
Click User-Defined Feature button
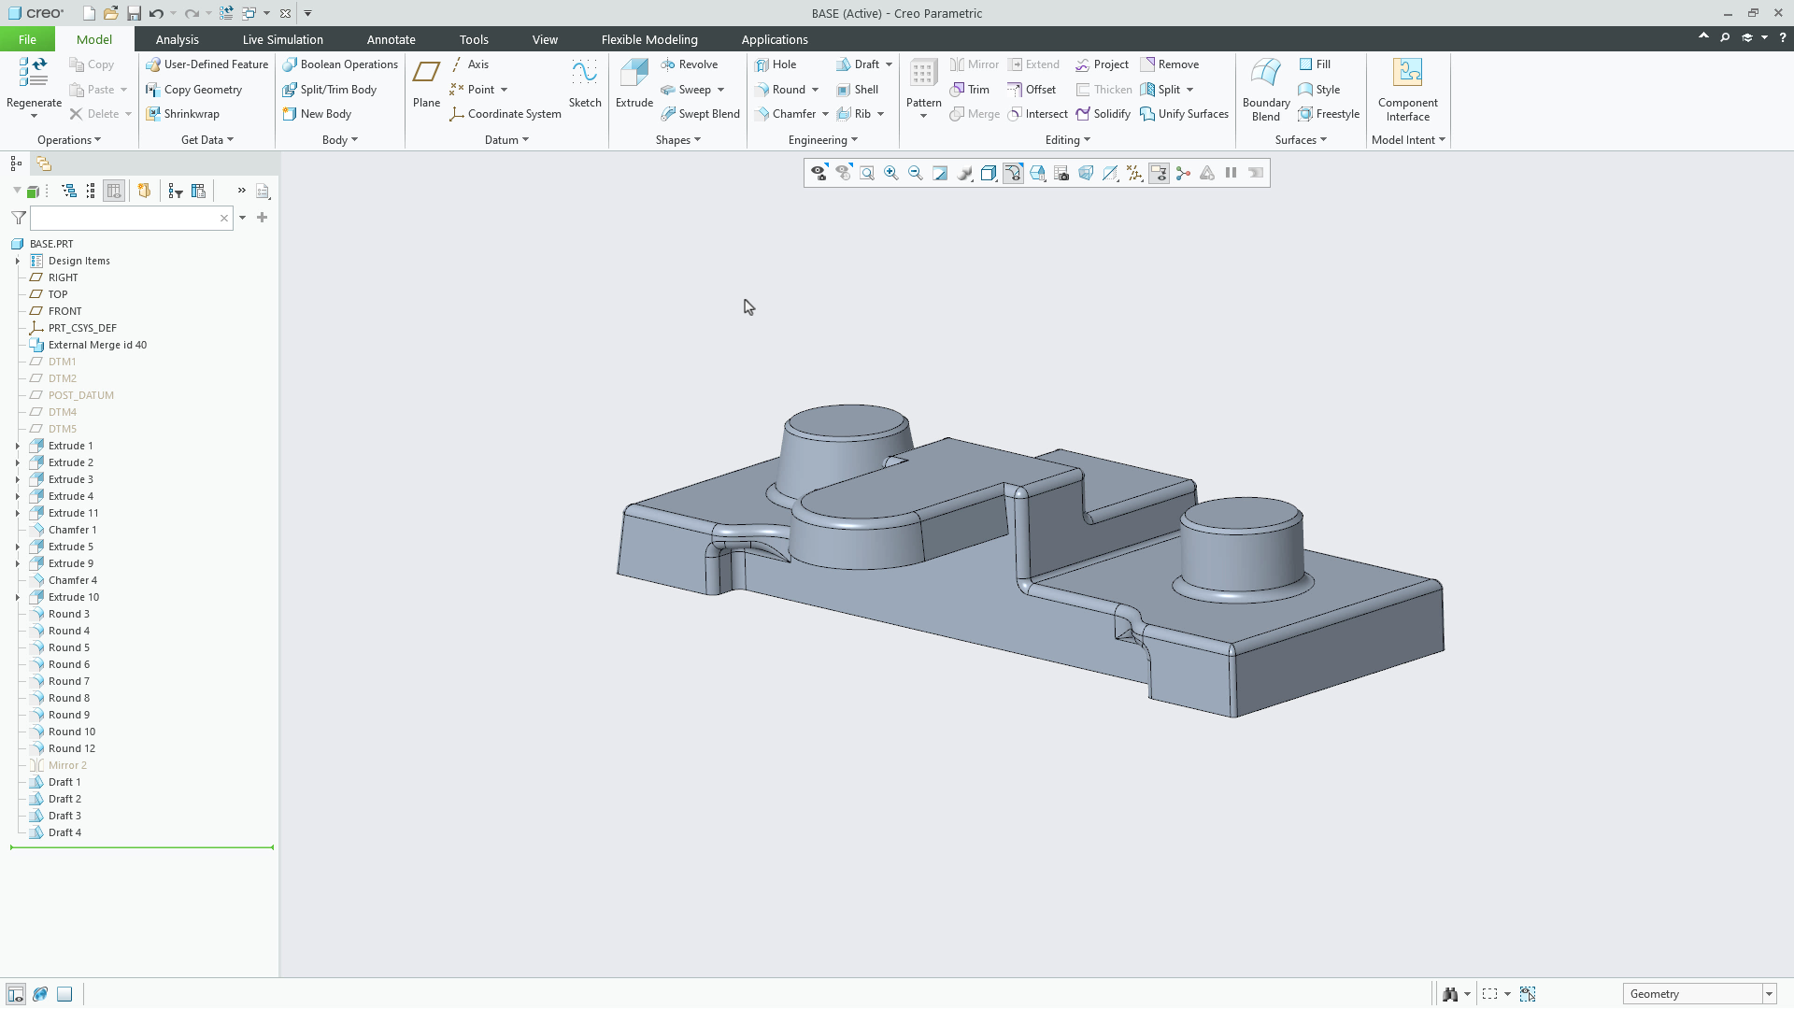click(206, 64)
